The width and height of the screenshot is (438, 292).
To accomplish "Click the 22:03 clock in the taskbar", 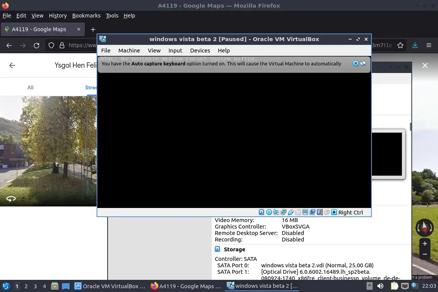I will tap(429, 286).
